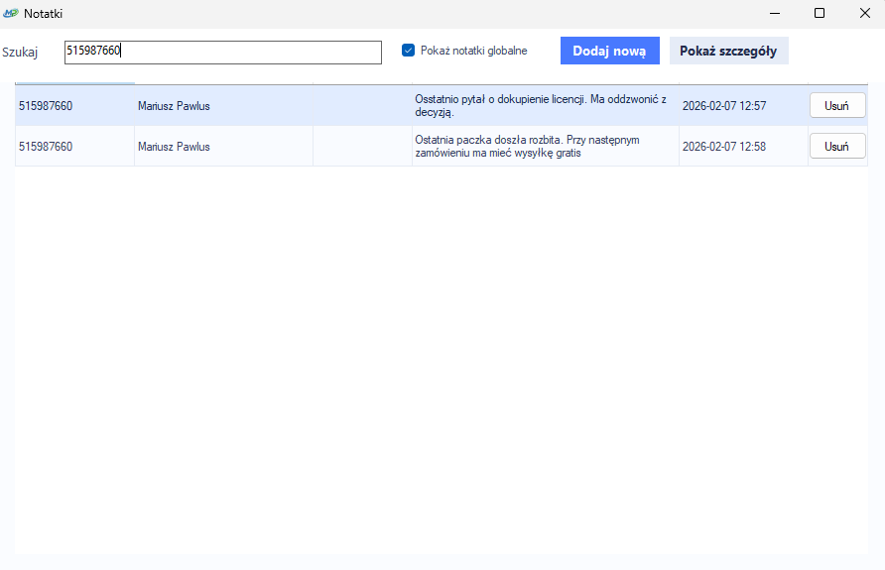Focus the Szukaj search input field
The width and height of the screenshot is (885, 570).
click(222, 53)
